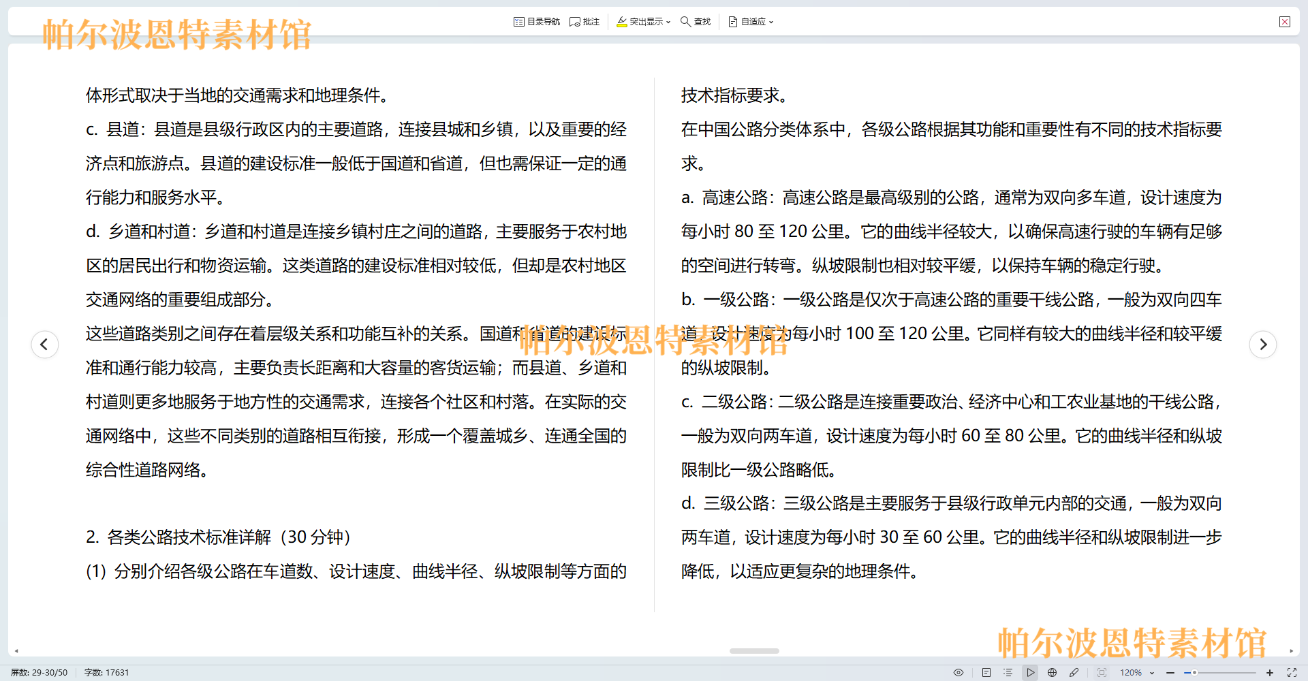This screenshot has width=1308, height=681.
Task: Click the line starting 'a. 高速公路'
Action: [952, 197]
